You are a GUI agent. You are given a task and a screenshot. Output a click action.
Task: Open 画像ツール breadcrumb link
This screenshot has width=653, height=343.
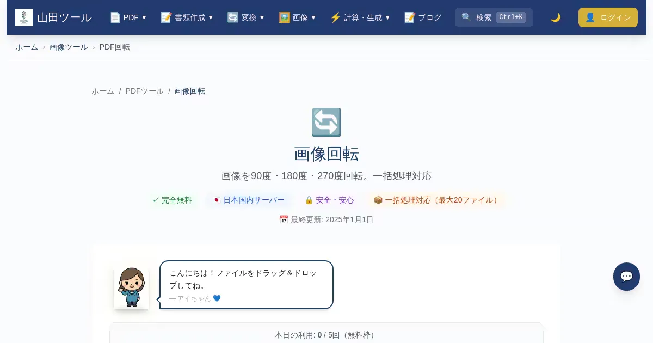69,47
